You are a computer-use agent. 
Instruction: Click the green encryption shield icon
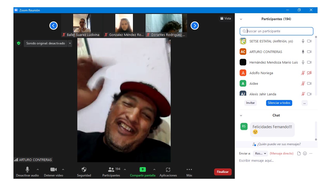coord(19,43)
